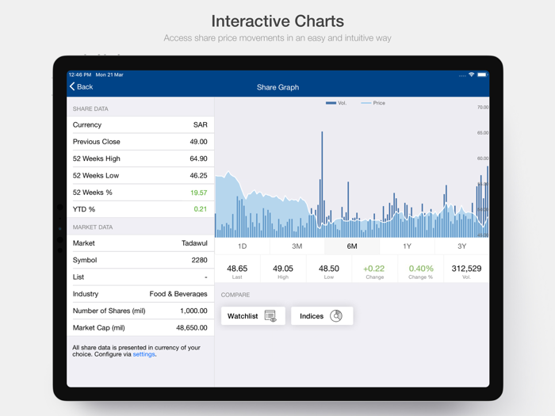Click the green 19.57 value
This screenshot has width=555, height=416.
point(198,193)
